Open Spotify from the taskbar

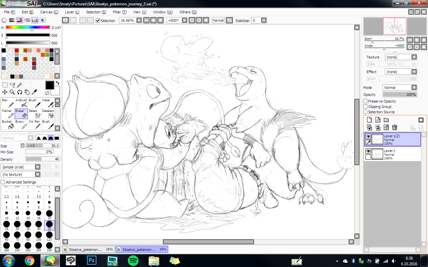pyautogui.click(x=133, y=260)
